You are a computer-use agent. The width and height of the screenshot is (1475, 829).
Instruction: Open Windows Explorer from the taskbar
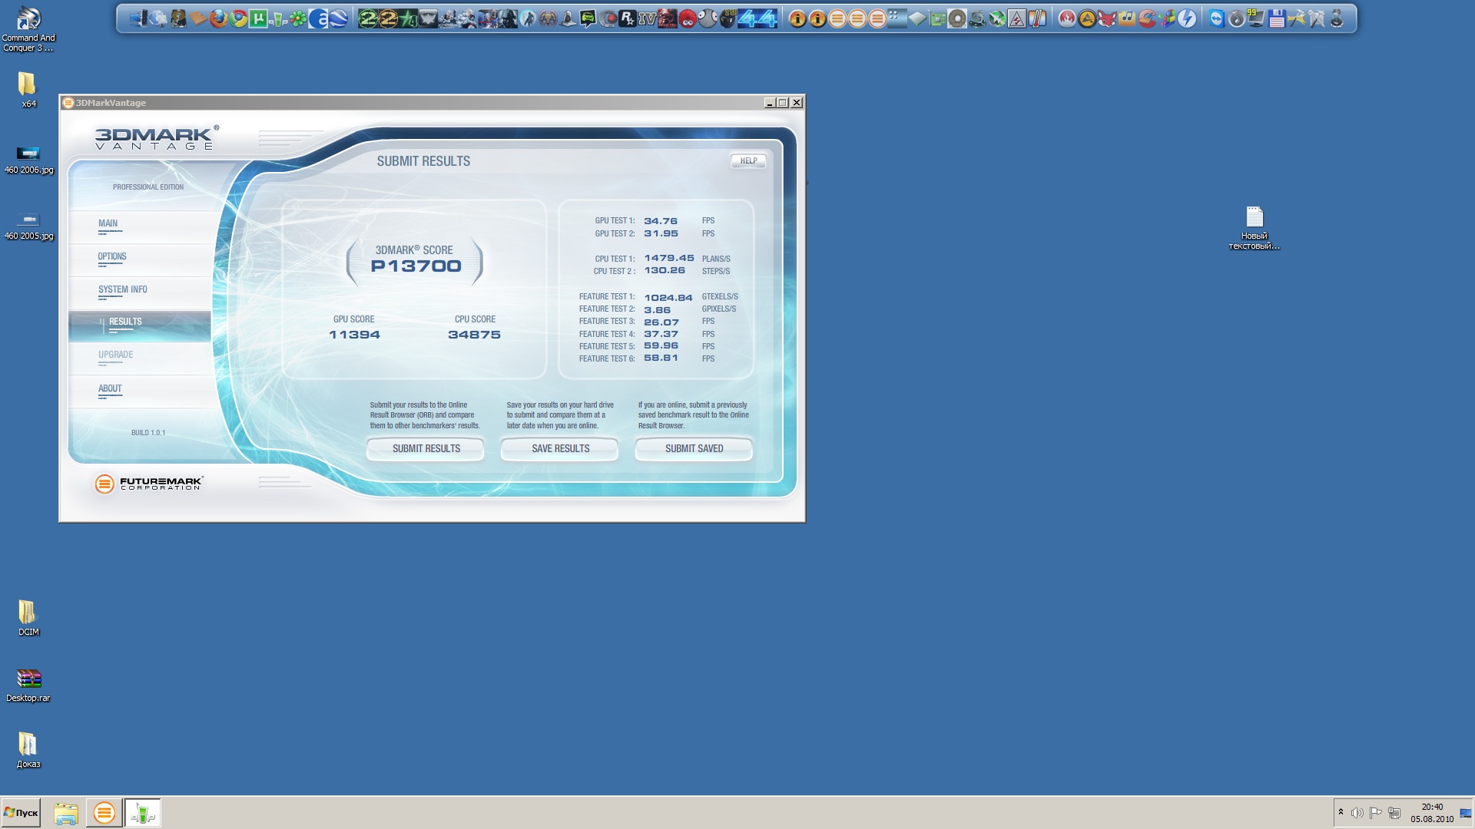tap(66, 813)
